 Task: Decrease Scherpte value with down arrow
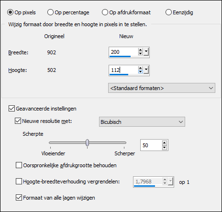coord(165,148)
